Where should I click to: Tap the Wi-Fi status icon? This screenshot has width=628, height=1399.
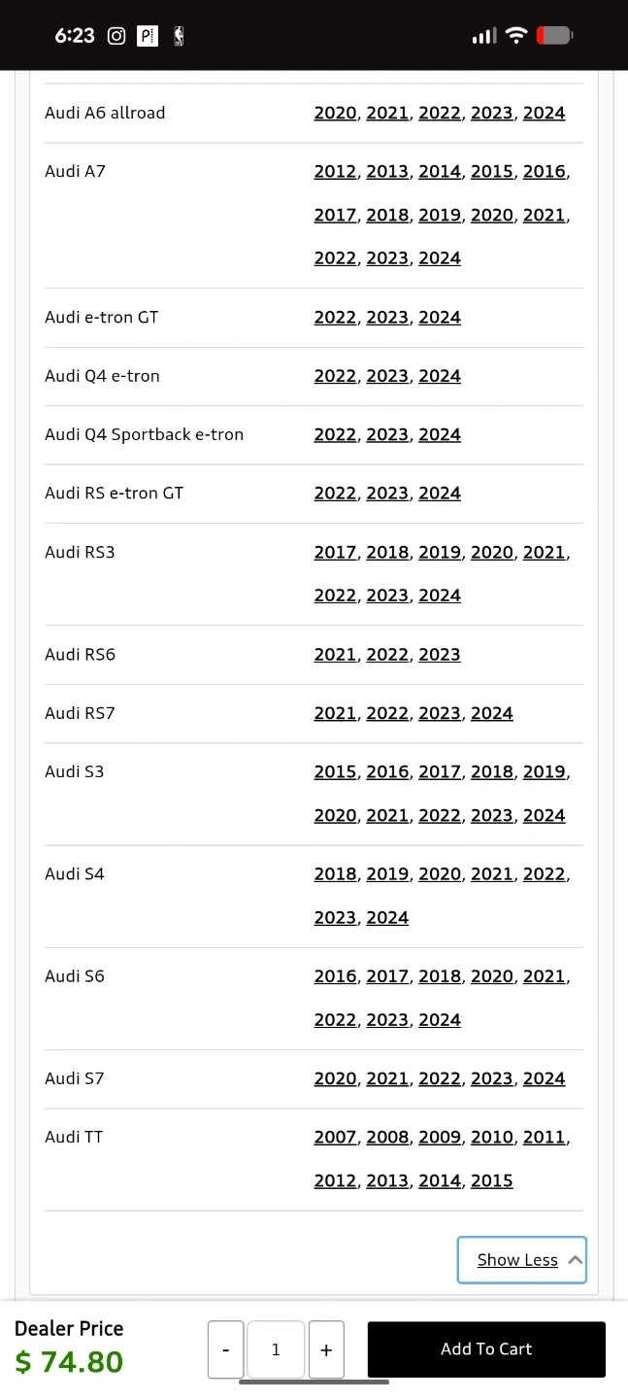coord(516,36)
